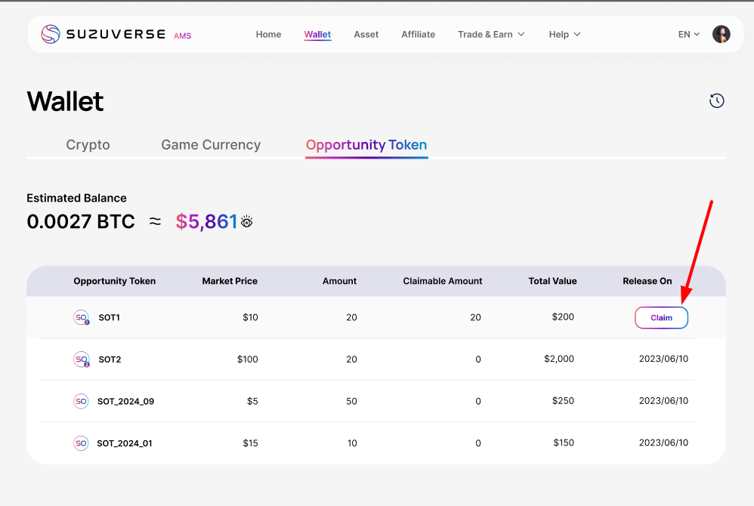Open the EN language selector
Screen dimensions: 754x506
(x=688, y=34)
